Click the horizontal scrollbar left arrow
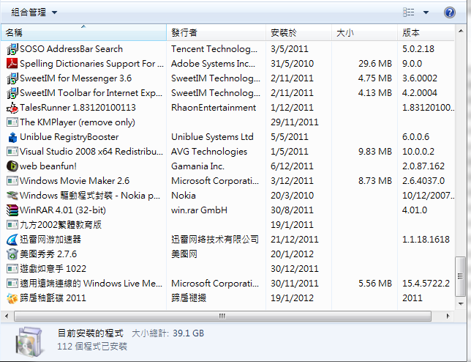The height and width of the screenshot is (362, 471). [7, 316]
